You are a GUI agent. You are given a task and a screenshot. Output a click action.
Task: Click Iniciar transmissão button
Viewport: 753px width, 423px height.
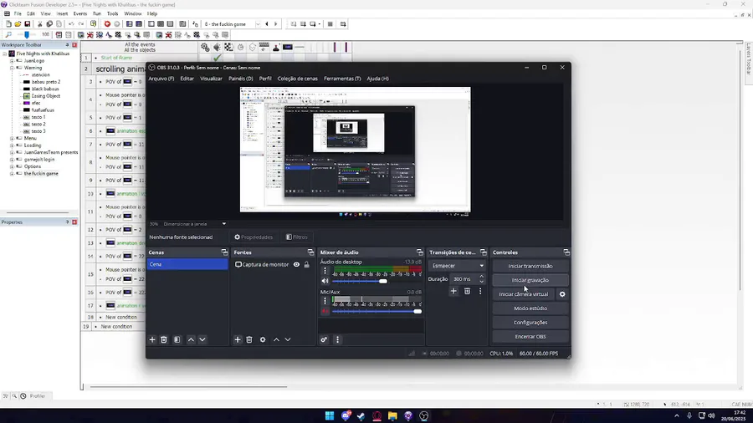(x=530, y=266)
